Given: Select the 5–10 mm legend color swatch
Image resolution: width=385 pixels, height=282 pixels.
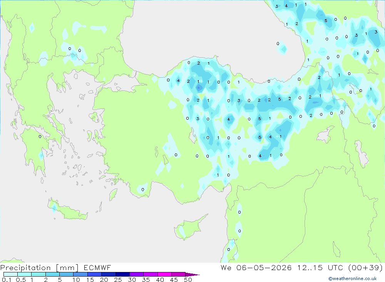Looking at the screenshot, I should click(67, 274).
